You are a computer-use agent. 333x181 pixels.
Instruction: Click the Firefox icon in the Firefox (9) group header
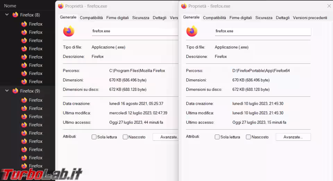click(x=15, y=91)
